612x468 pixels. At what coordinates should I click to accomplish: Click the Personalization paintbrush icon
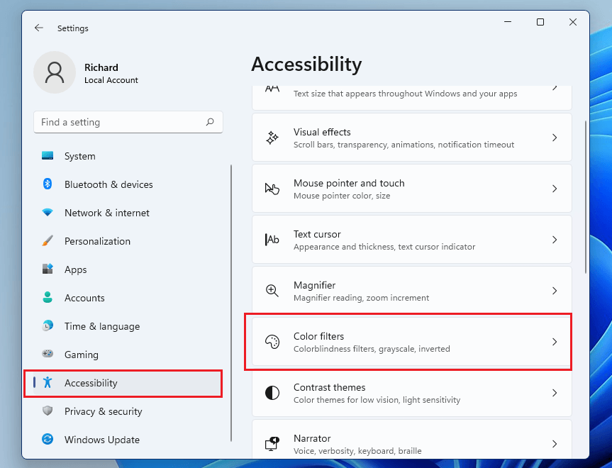48,241
